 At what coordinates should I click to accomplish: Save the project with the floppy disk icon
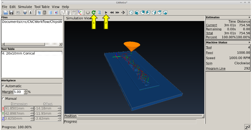(11, 12)
